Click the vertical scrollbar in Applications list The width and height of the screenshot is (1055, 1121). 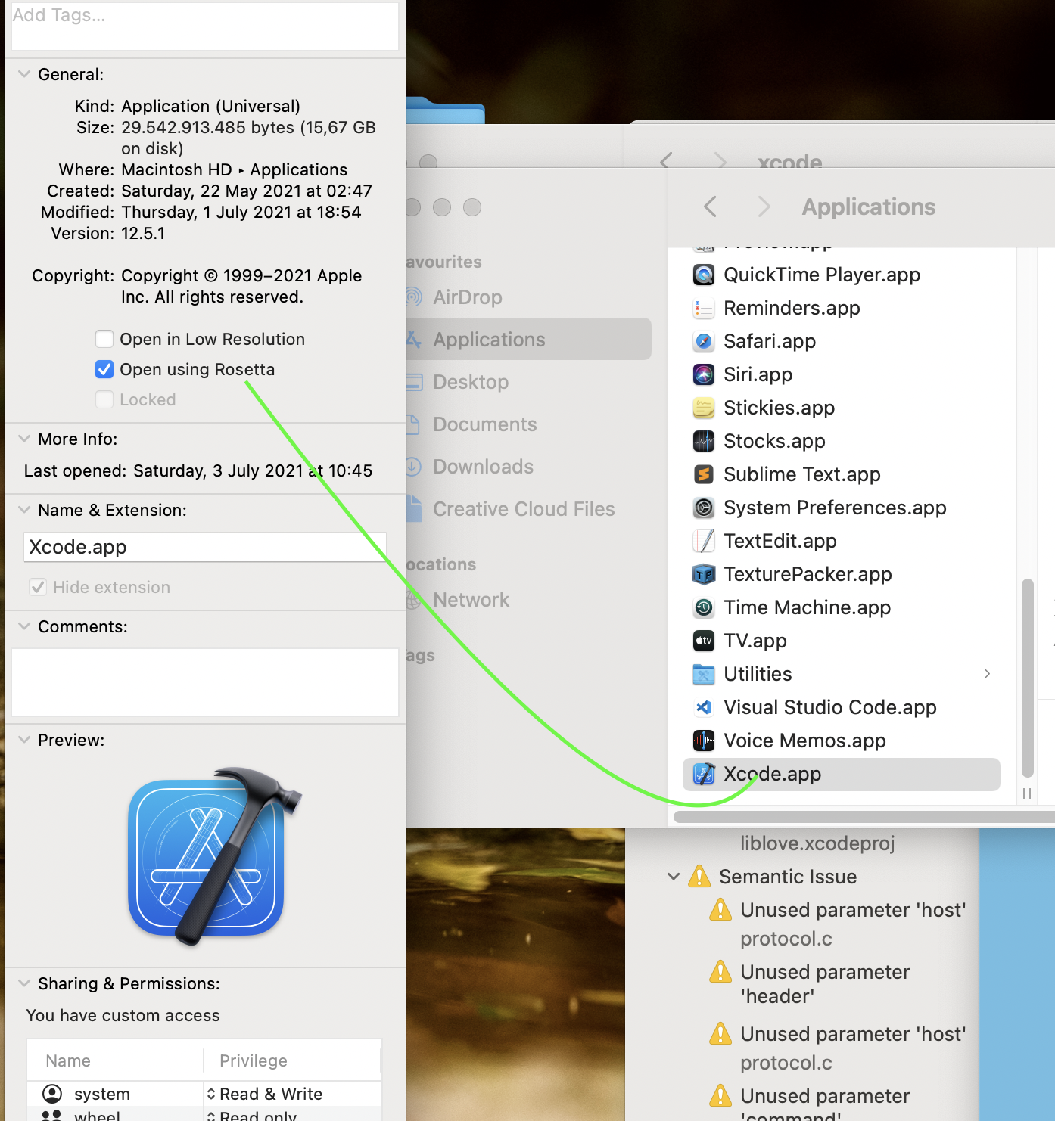1027,678
